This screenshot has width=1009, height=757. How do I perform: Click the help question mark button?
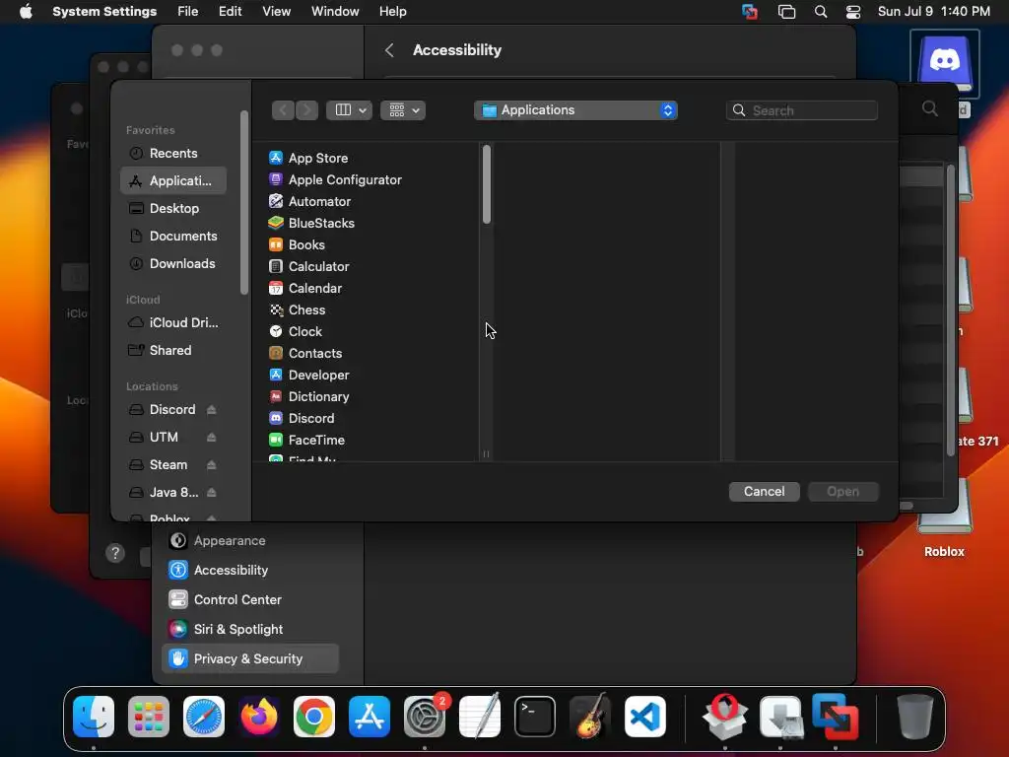tap(115, 553)
